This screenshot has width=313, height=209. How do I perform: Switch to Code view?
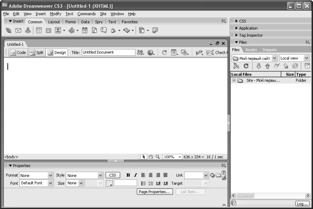click(x=18, y=53)
